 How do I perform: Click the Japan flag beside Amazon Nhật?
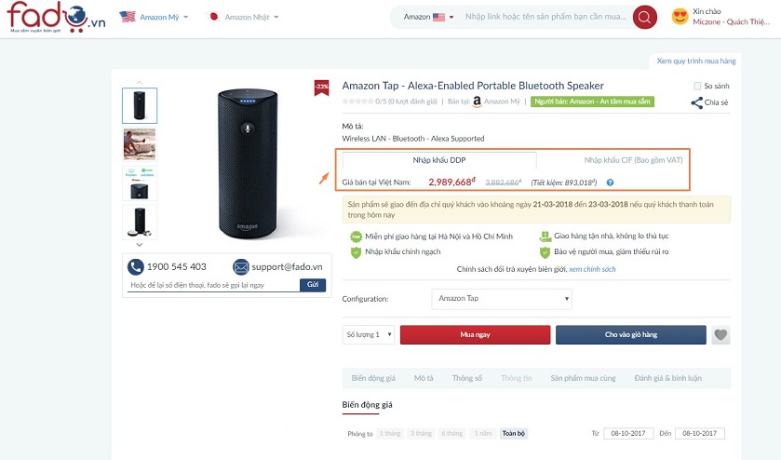213,17
